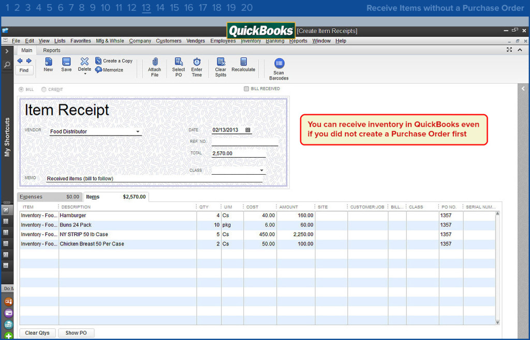The image size is (530, 340).
Task: Click the orange shortcut icon in sidebar
Action: (x=8, y=302)
